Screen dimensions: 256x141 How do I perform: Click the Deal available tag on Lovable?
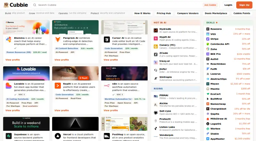pos(30,106)
